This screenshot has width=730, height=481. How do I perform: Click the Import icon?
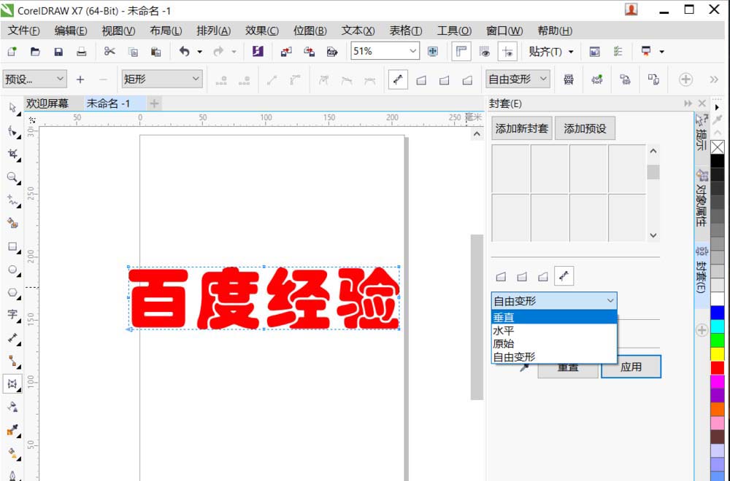(x=286, y=52)
